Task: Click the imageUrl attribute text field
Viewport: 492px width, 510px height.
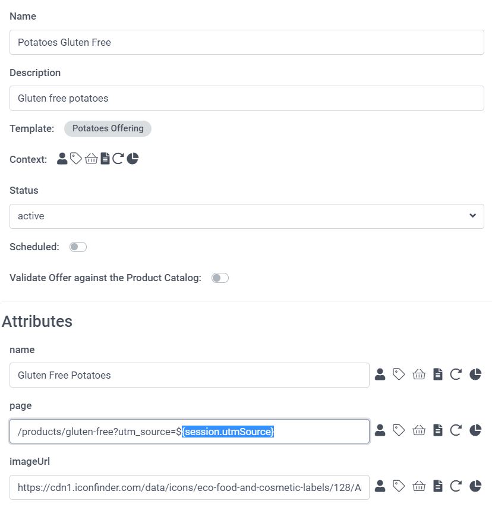Action: [x=189, y=487]
